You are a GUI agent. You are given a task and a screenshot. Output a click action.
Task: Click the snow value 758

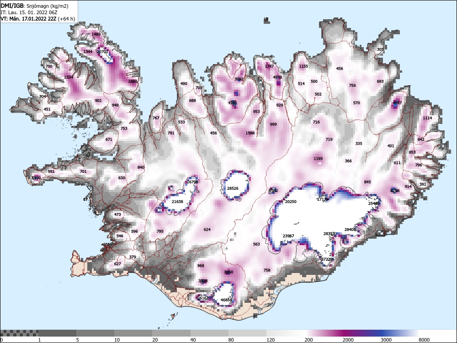click(x=267, y=270)
